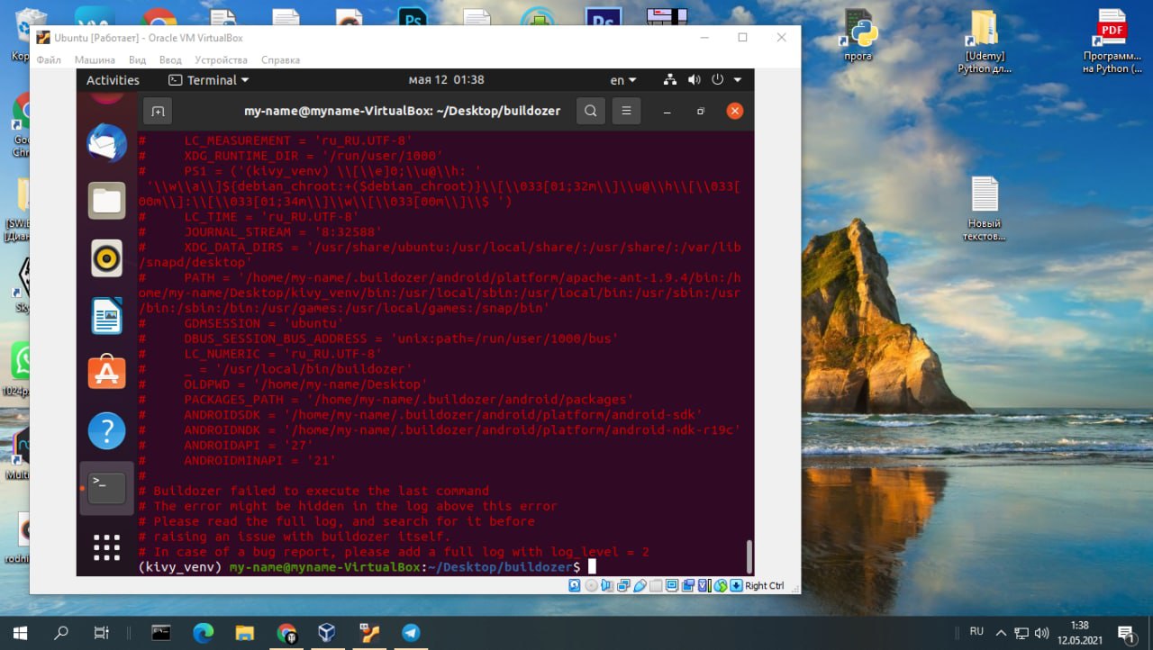Expand Ubuntu system menu arrow

click(x=738, y=79)
